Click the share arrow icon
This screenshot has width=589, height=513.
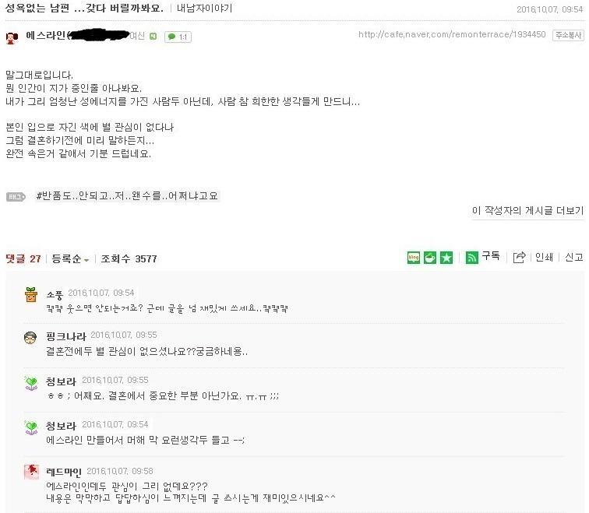pos(519,257)
